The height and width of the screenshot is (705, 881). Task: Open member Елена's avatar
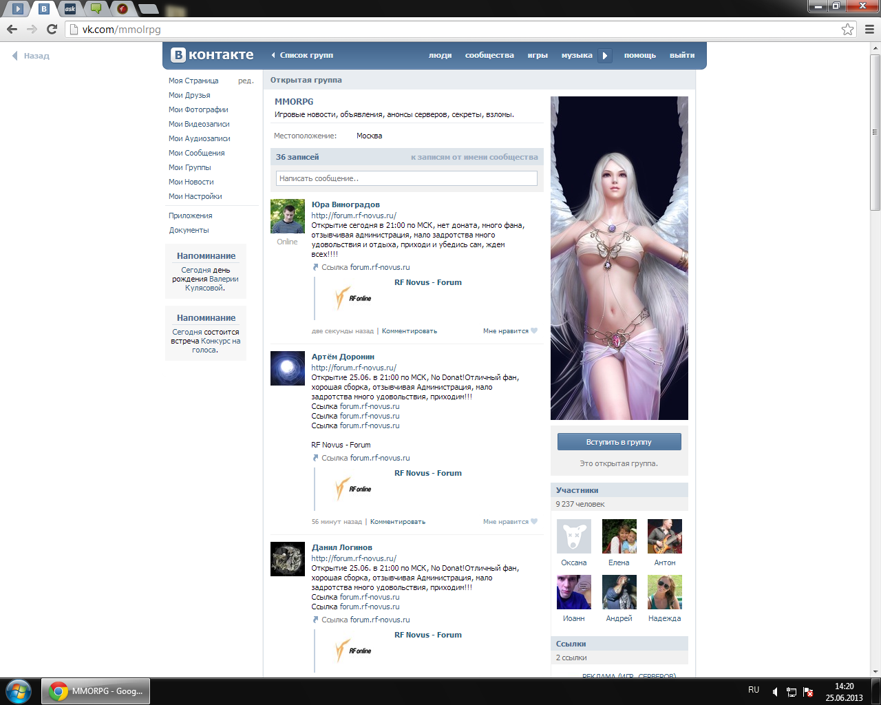point(619,536)
